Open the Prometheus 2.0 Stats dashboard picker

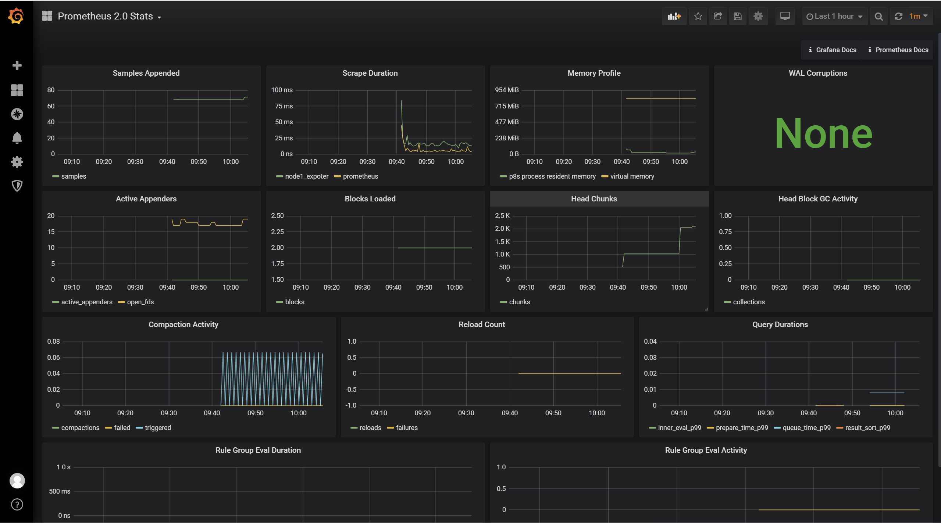coord(109,16)
